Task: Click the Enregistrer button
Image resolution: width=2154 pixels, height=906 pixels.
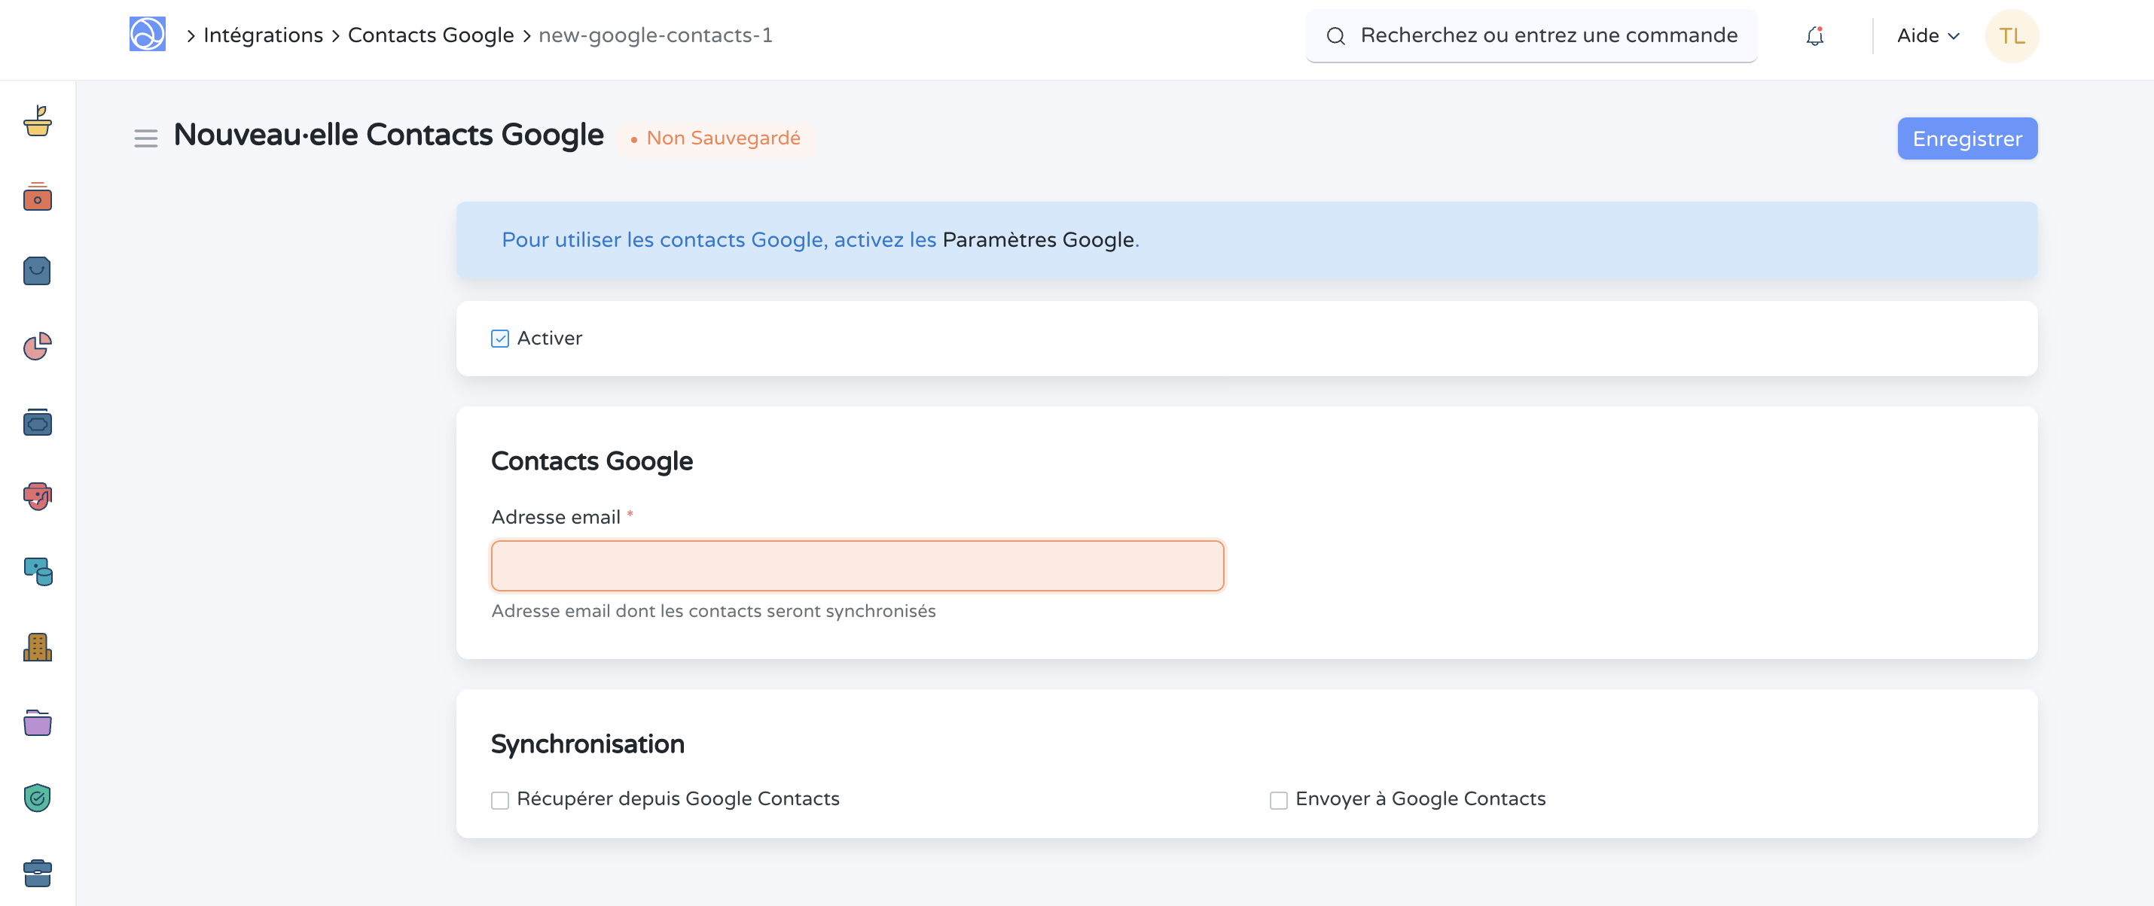Action: [x=1966, y=138]
